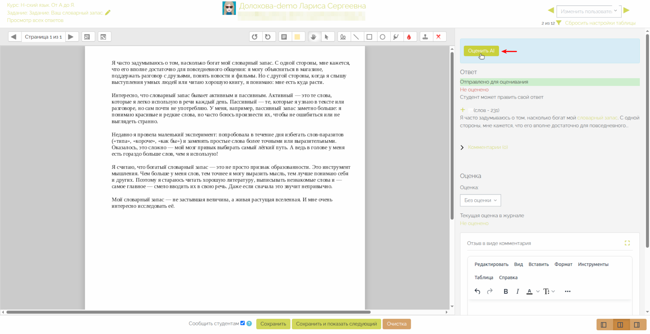The width and height of the screenshot is (650, 334).
Task: Click Сбросить настройки таблицы link
Action: point(600,23)
